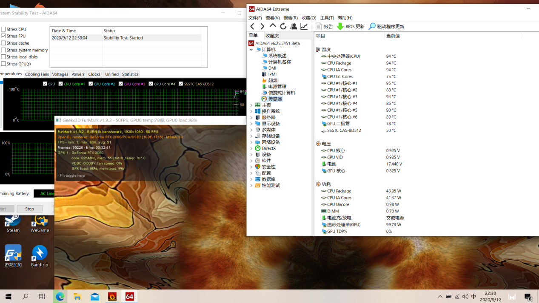Image resolution: width=539 pixels, height=303 pixels.
Task: Click the up-level arrow in AIDA64 toolbar
Action: pyautogui.click(x=273, y=26)
